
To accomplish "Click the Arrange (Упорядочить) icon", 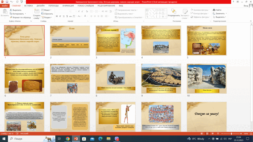I will [174, 11].
